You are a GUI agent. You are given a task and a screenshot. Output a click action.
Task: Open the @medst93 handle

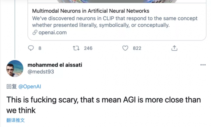click(x=41, y=71)
